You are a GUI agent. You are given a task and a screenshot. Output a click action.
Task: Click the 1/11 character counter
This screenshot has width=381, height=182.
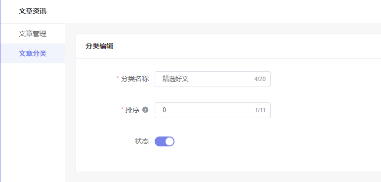click(x=260, y=110)
